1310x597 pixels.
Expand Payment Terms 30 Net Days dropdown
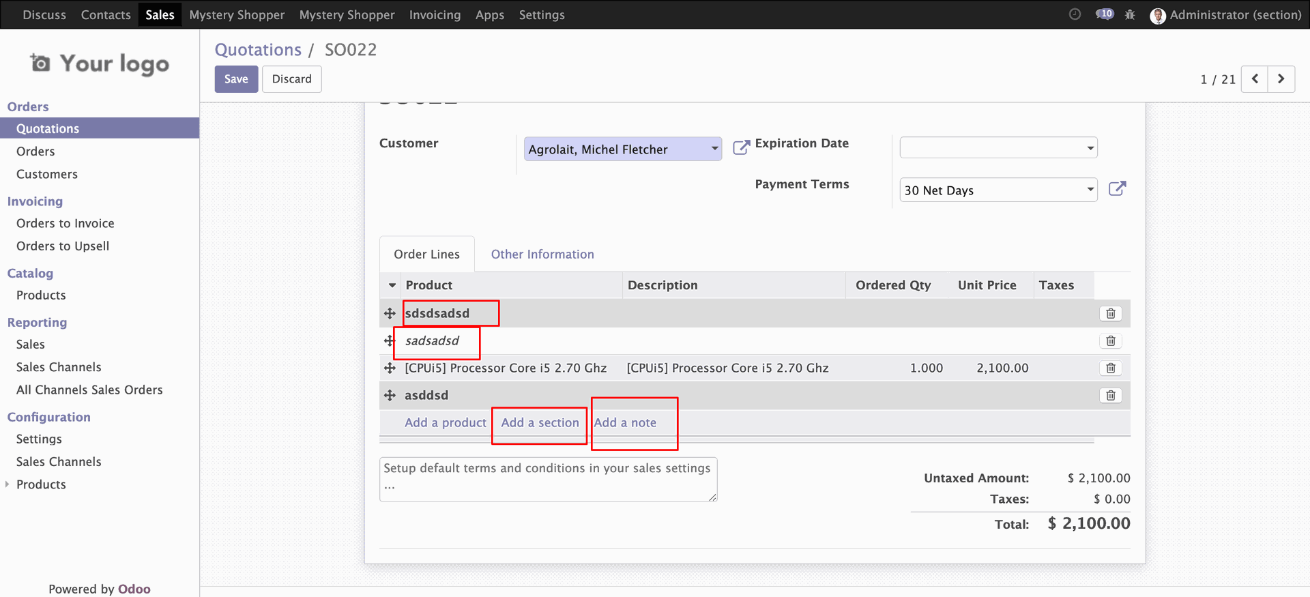tap(1090, 190)
